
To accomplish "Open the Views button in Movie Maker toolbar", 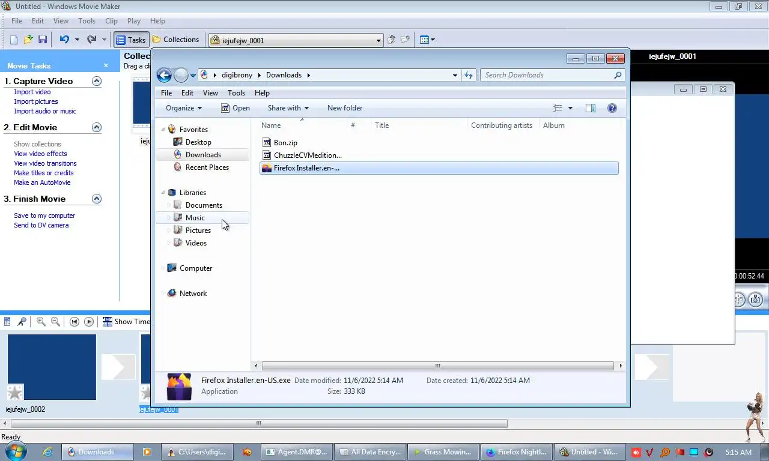I will (427, 40).
